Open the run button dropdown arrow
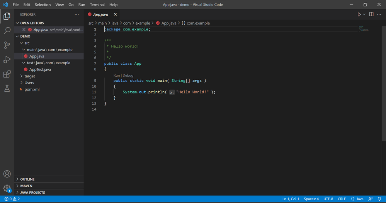386x203 pixels. 364,15
